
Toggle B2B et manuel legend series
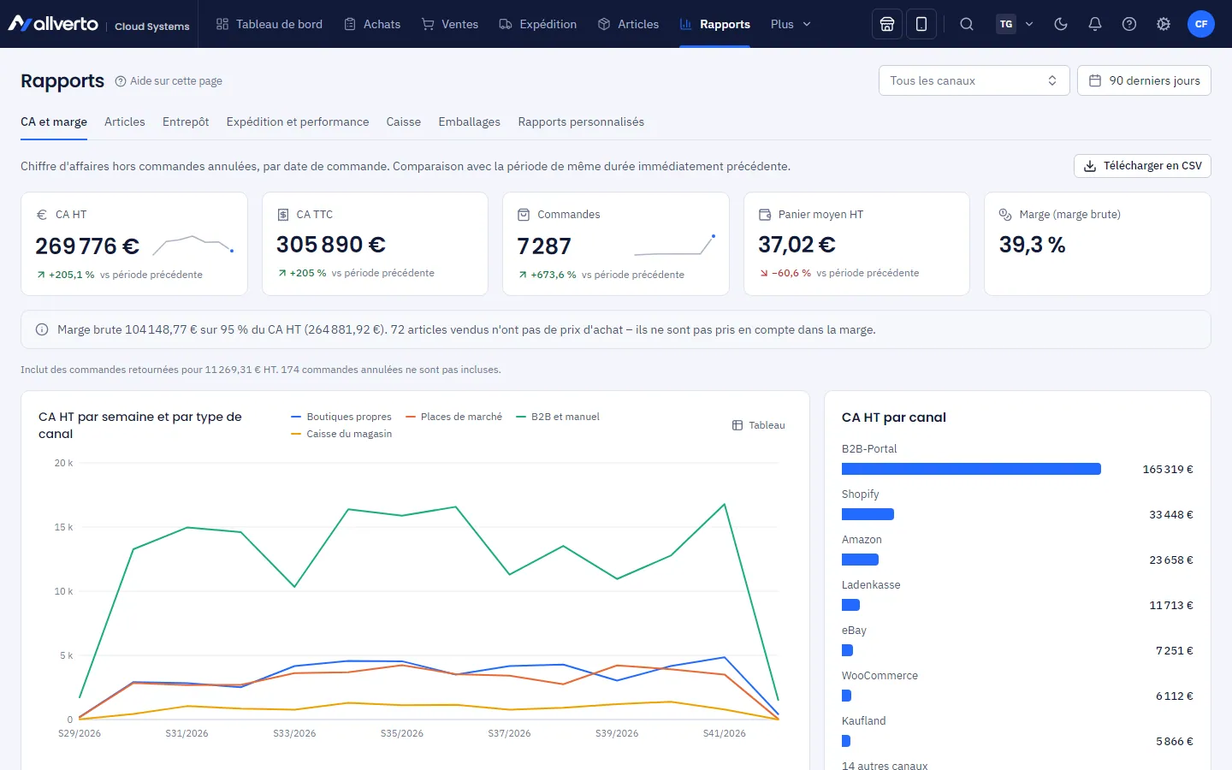558,417
